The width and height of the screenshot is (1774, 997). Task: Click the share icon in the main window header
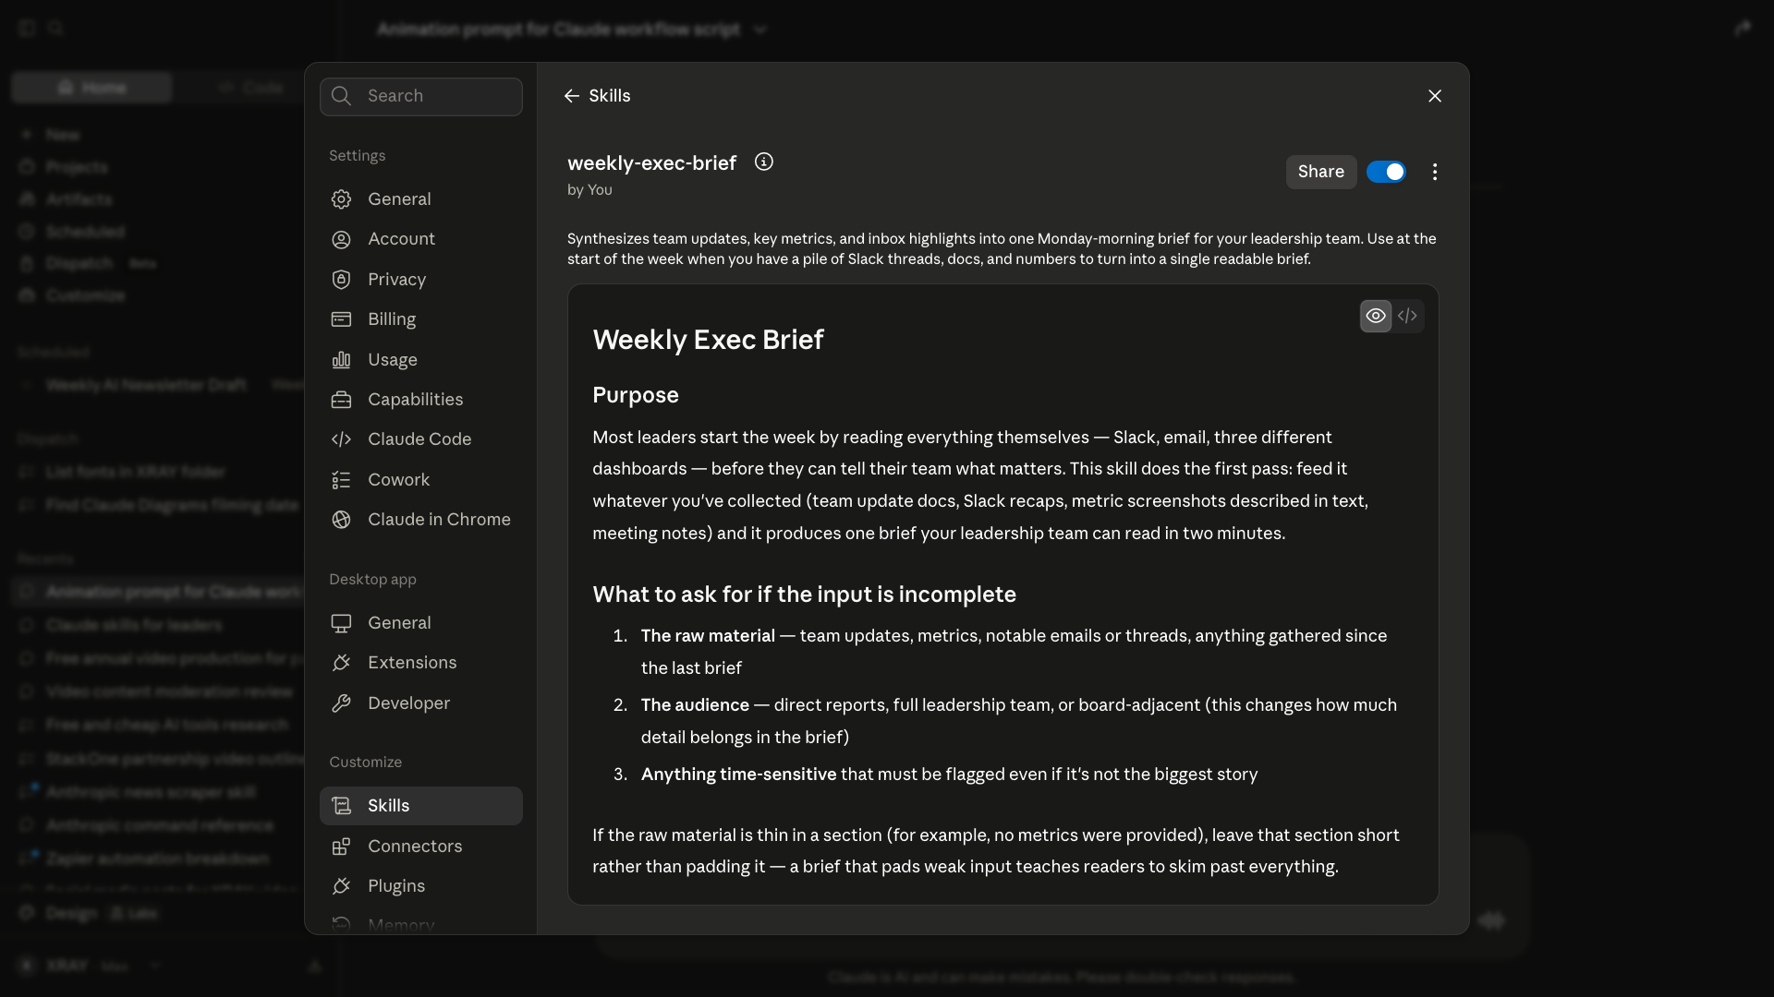coord(1743,29)
